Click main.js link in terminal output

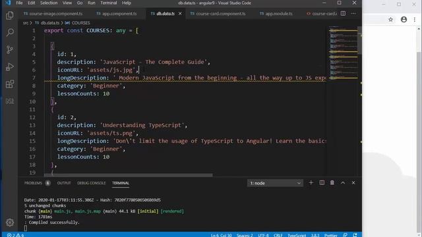point(63,211)
